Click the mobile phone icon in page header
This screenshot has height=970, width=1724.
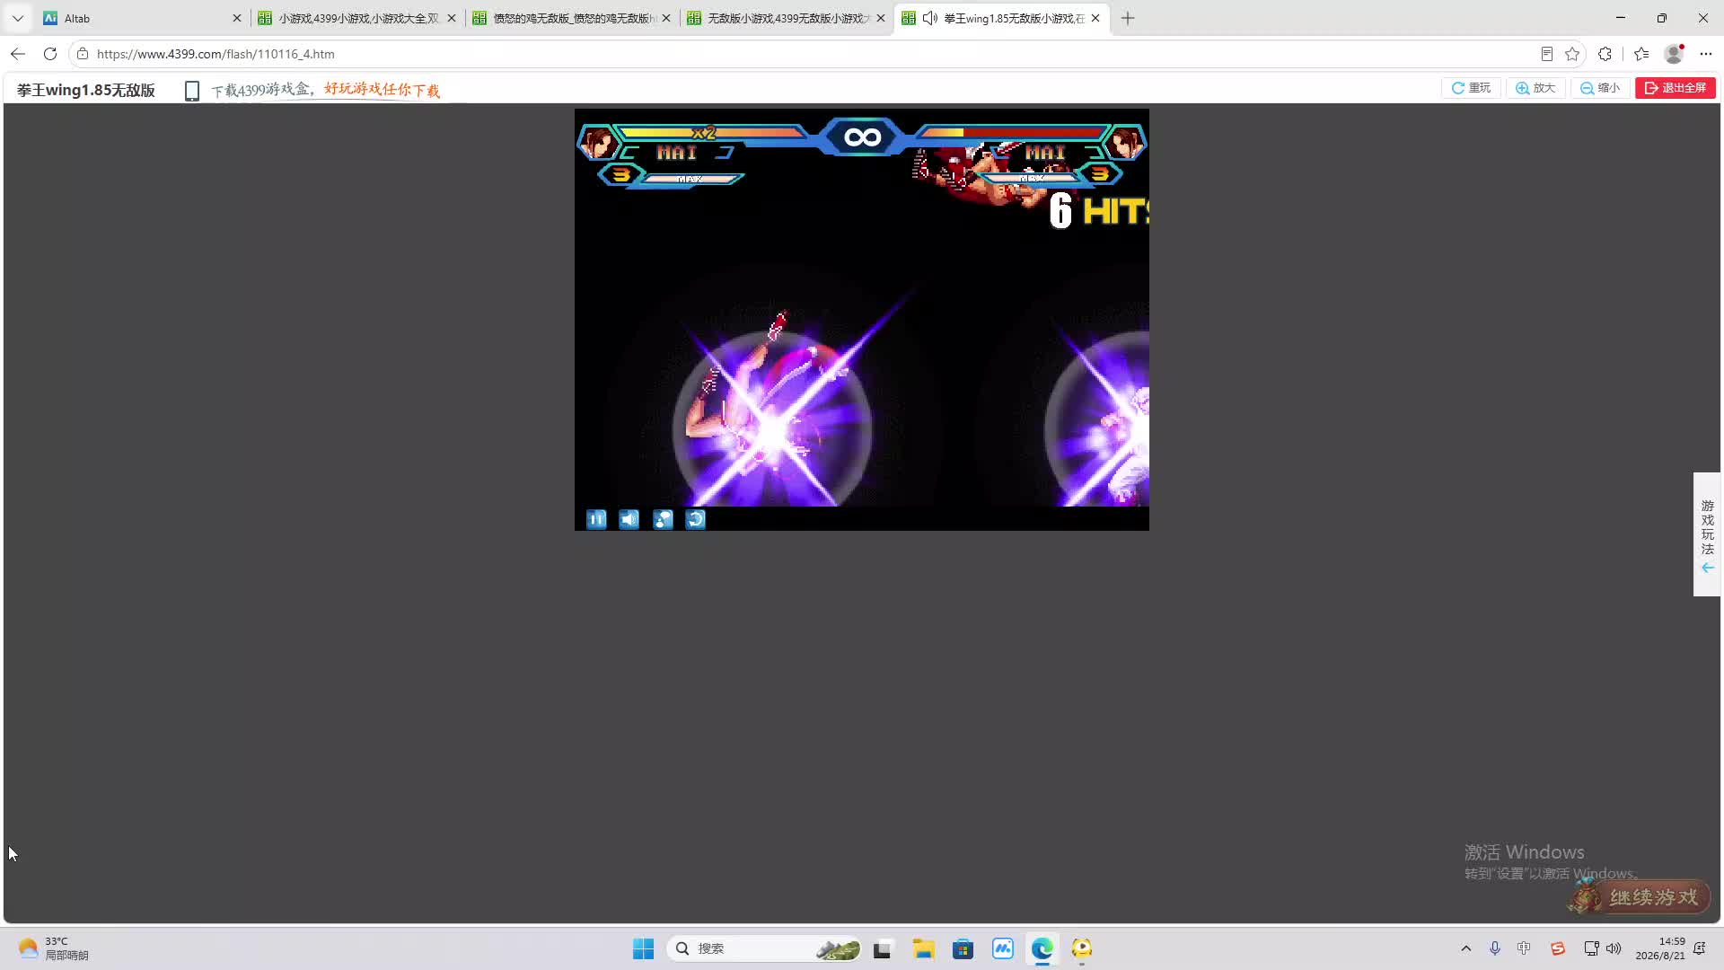[x=191, y=91]
